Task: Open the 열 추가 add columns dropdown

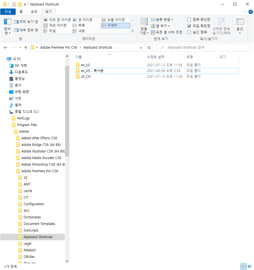Action: point(160,26)
